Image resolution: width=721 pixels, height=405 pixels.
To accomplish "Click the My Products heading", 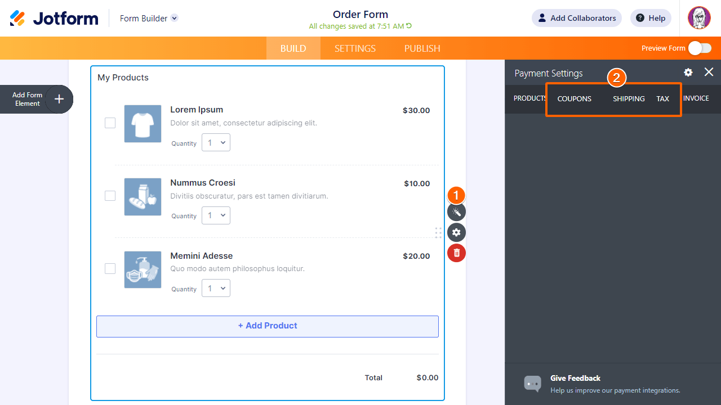I will click(123, 78).
